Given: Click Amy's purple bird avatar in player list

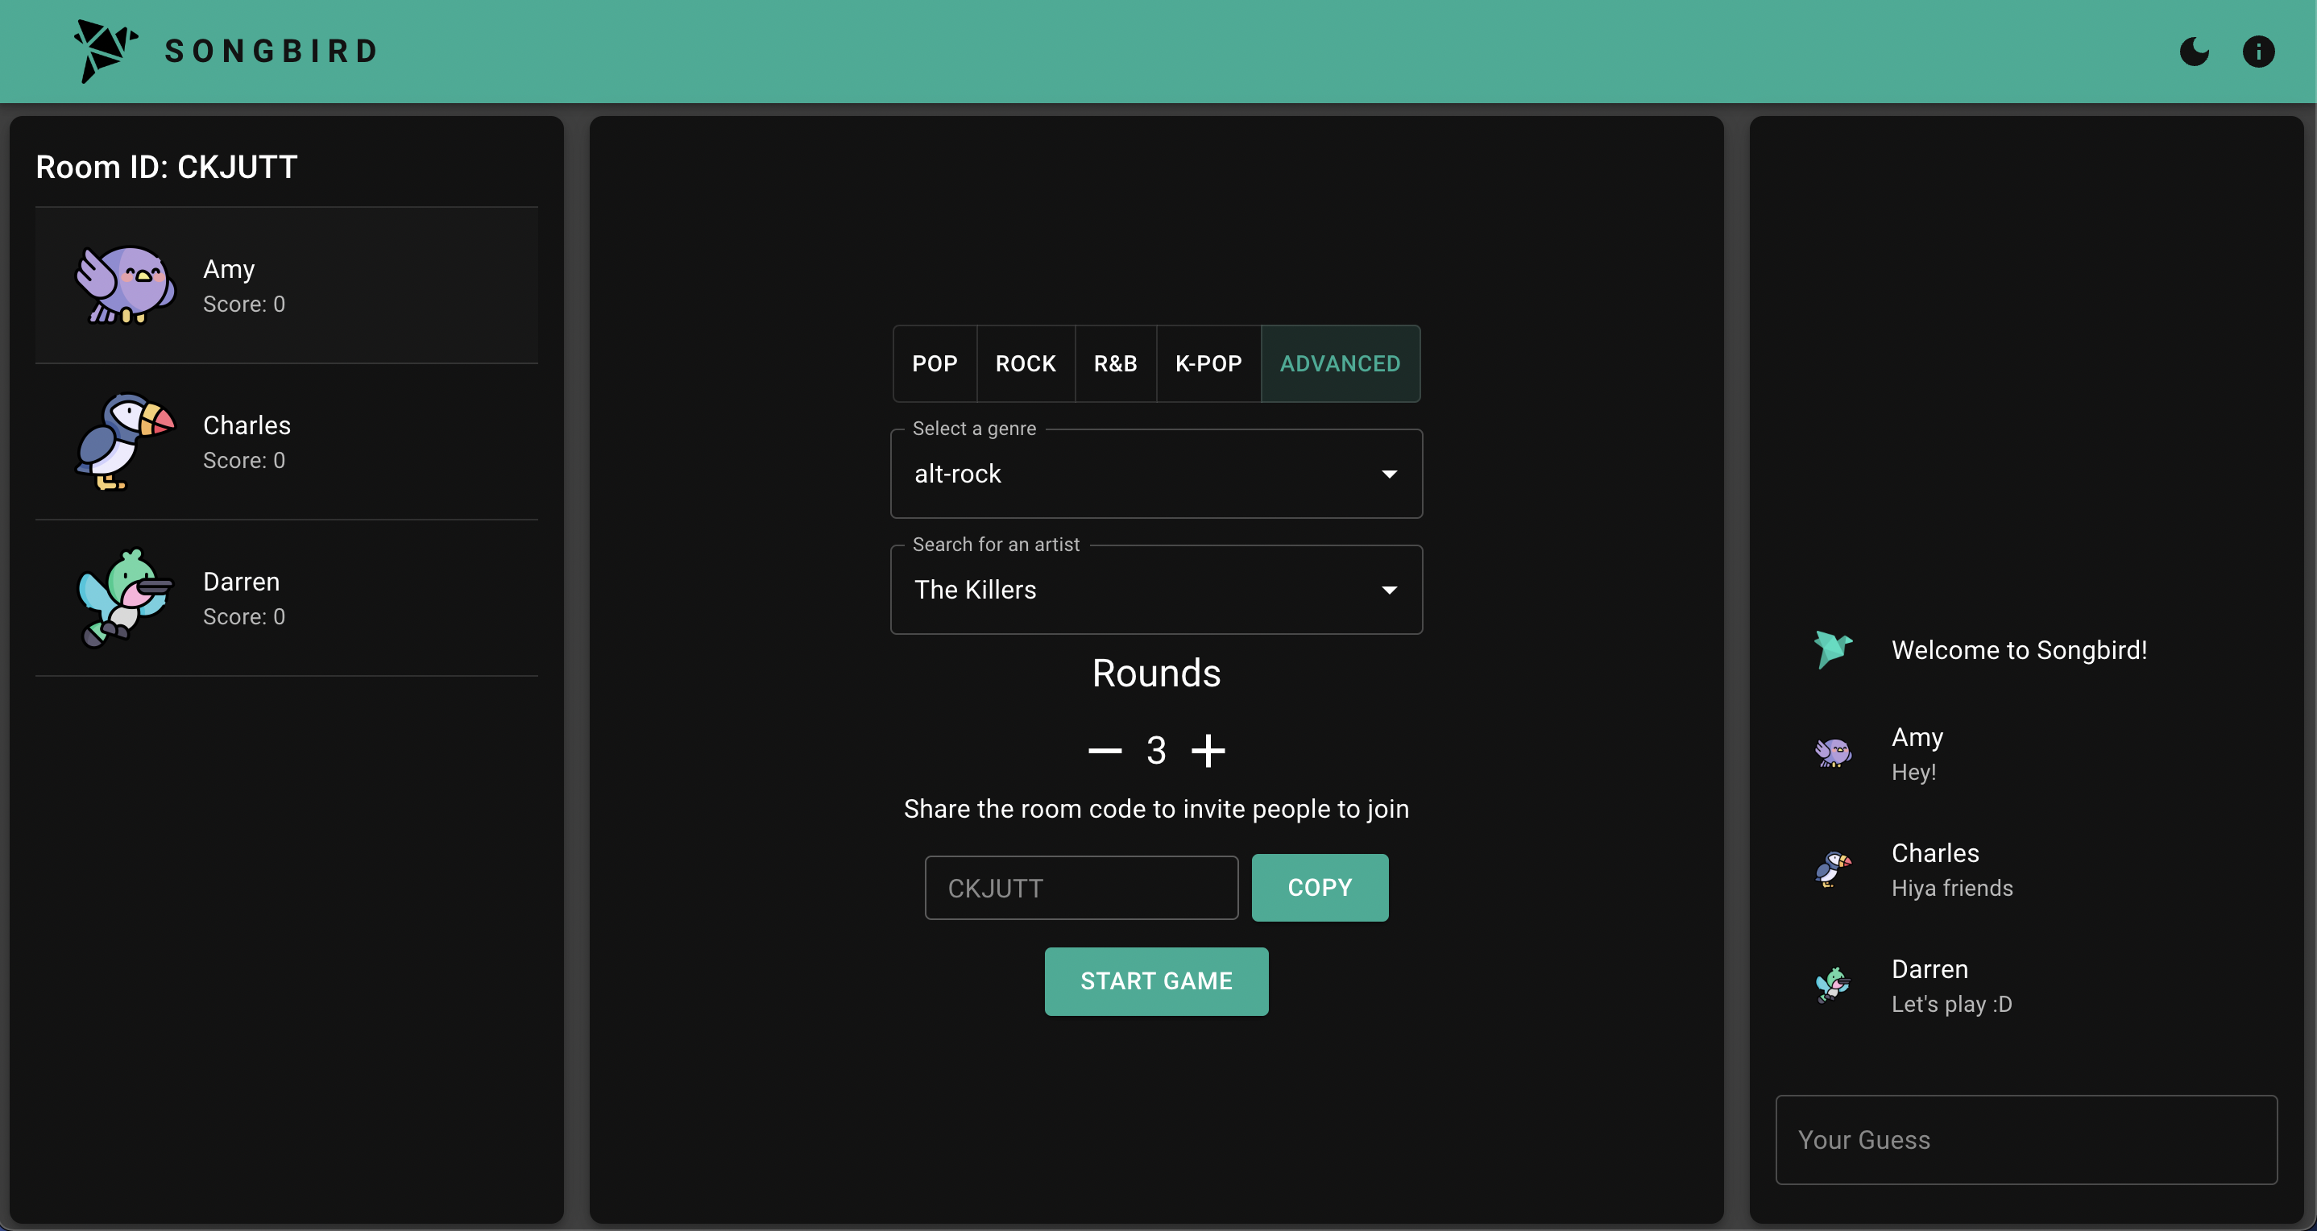Looking at the screenshot, I should (125, 285).
